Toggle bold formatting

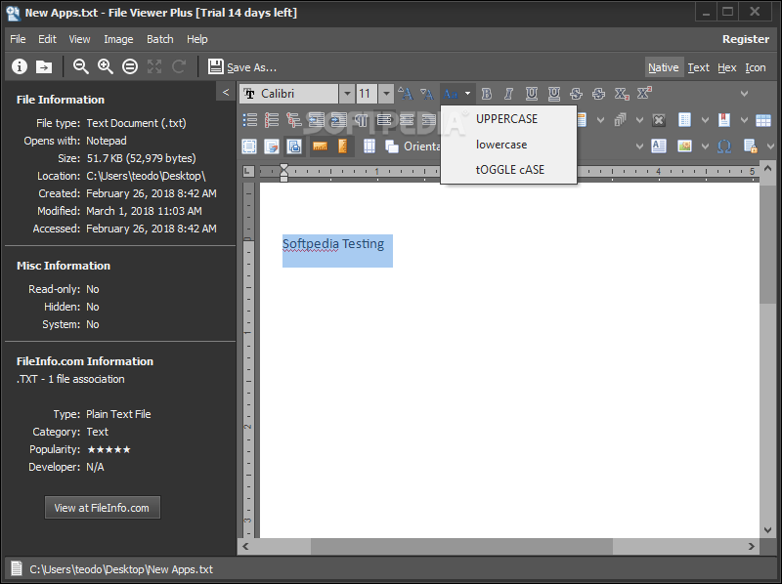click(486, 93)
